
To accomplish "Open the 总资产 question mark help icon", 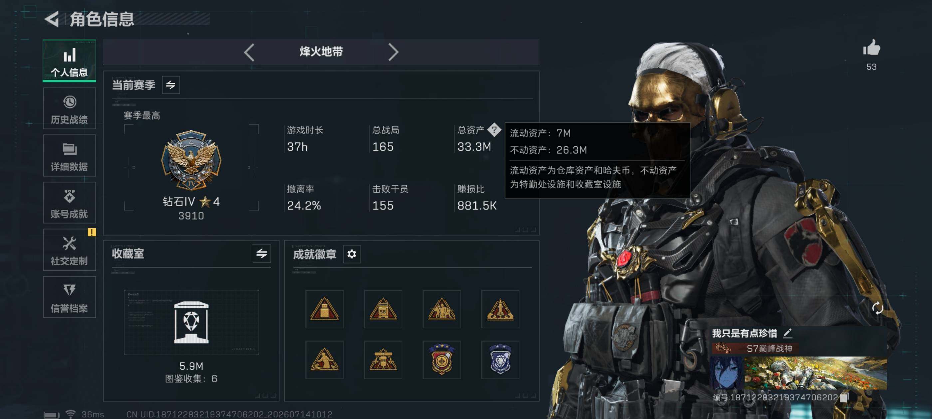I will click(x=494, y=129).
